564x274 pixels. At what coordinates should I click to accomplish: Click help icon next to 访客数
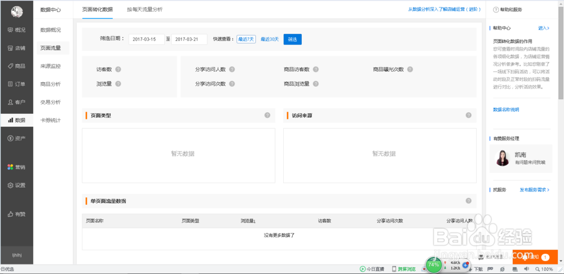coord(118,69)
